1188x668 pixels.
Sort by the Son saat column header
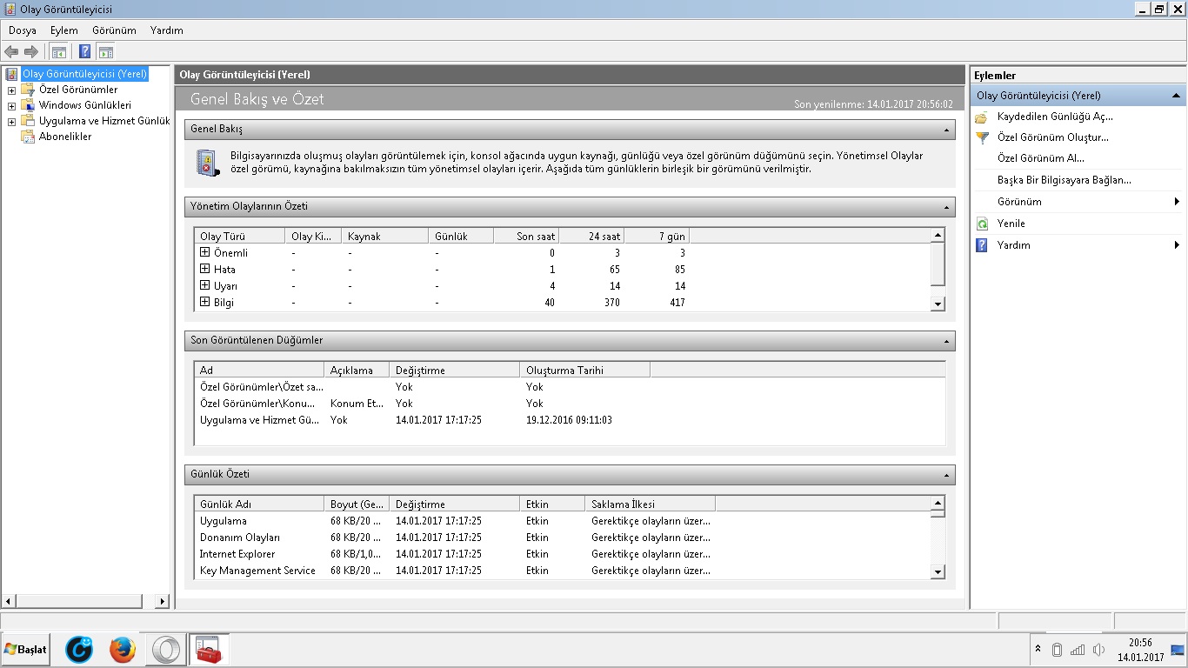click(526, 236)
